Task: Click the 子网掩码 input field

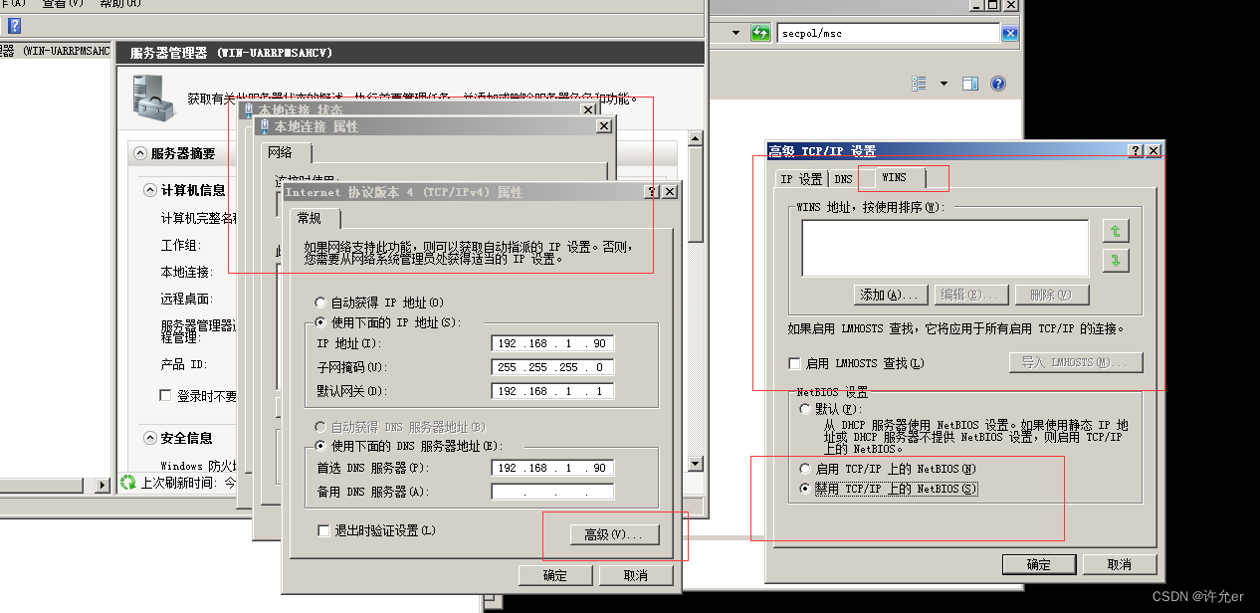Action: 552,367
